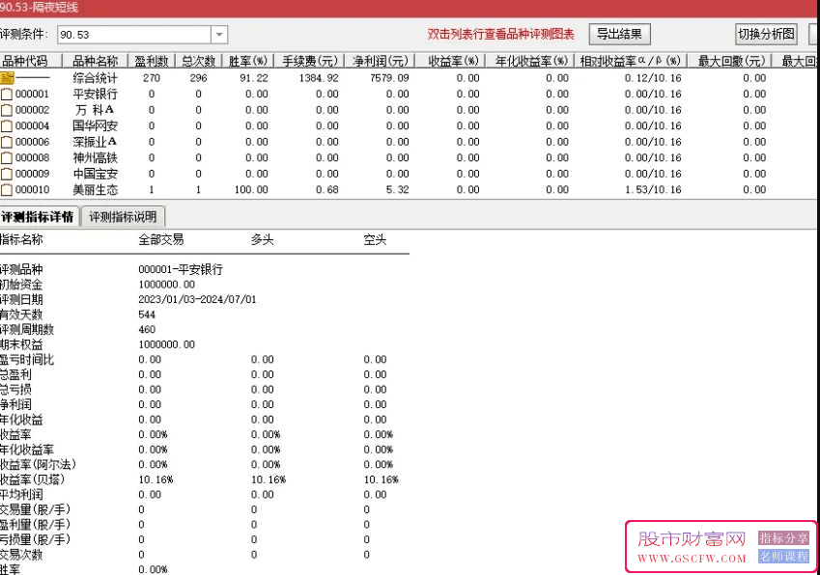Screen dimensions: 820x575
Task: Click the document icon beside 000002
Action: point(6,110)
